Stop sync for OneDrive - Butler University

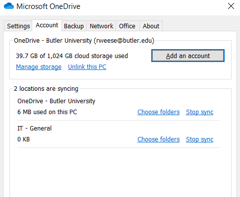pyautogui.click(x=200, y=112)
